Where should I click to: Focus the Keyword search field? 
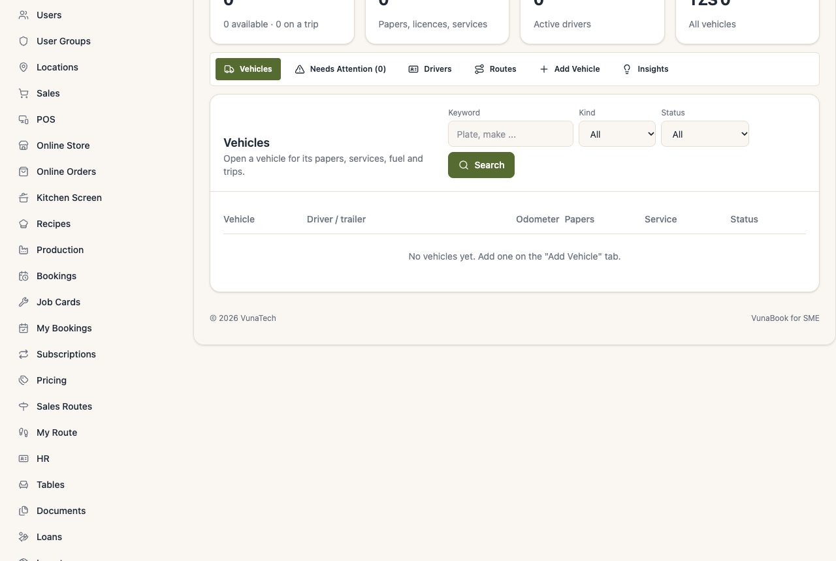click(511, 134)
